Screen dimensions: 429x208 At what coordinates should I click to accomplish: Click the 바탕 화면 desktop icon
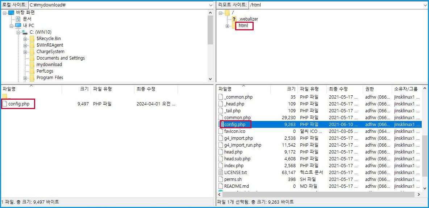coord(12,12)
